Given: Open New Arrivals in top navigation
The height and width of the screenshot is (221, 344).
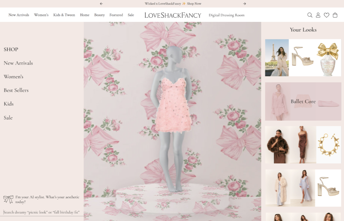Looking at the screenshot, I should coord(19,15).
